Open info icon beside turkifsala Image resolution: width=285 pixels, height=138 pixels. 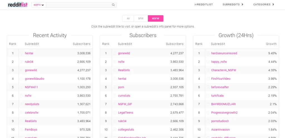(x=208, y=95)
